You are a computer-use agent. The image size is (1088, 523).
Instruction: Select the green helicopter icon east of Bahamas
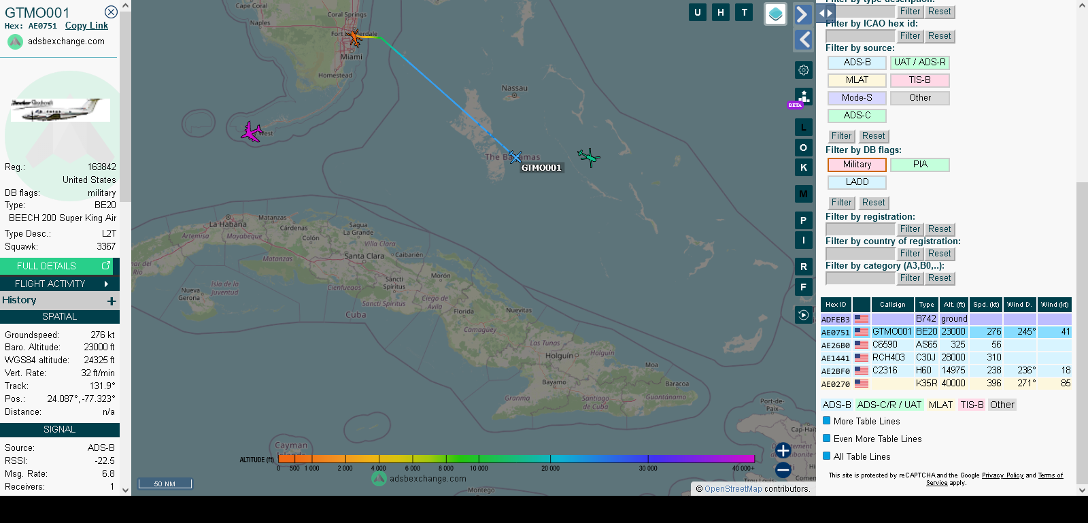click(589, 157)
